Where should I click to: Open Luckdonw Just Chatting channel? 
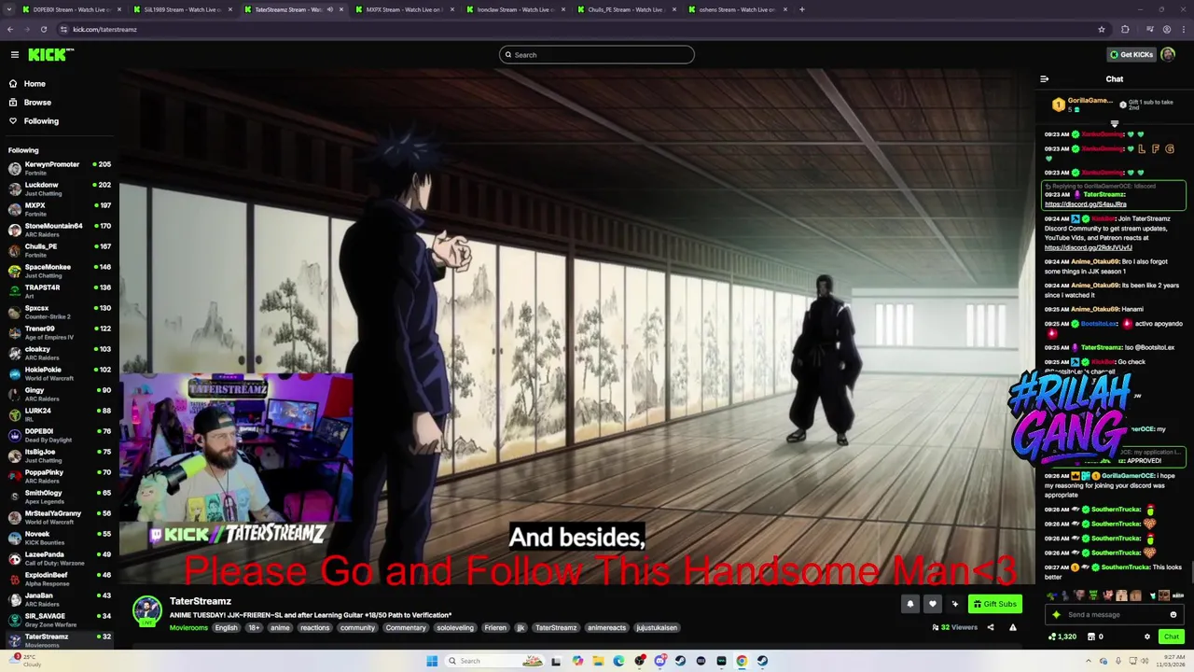point(59,189)
